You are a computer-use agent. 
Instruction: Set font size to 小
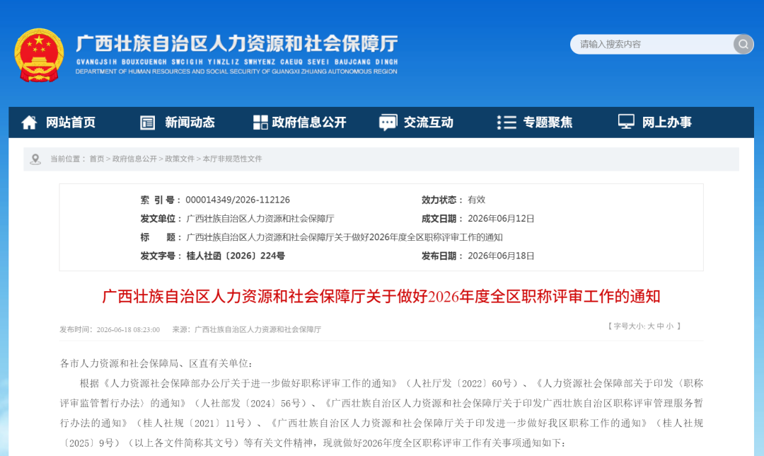click(x=669, y=326)
